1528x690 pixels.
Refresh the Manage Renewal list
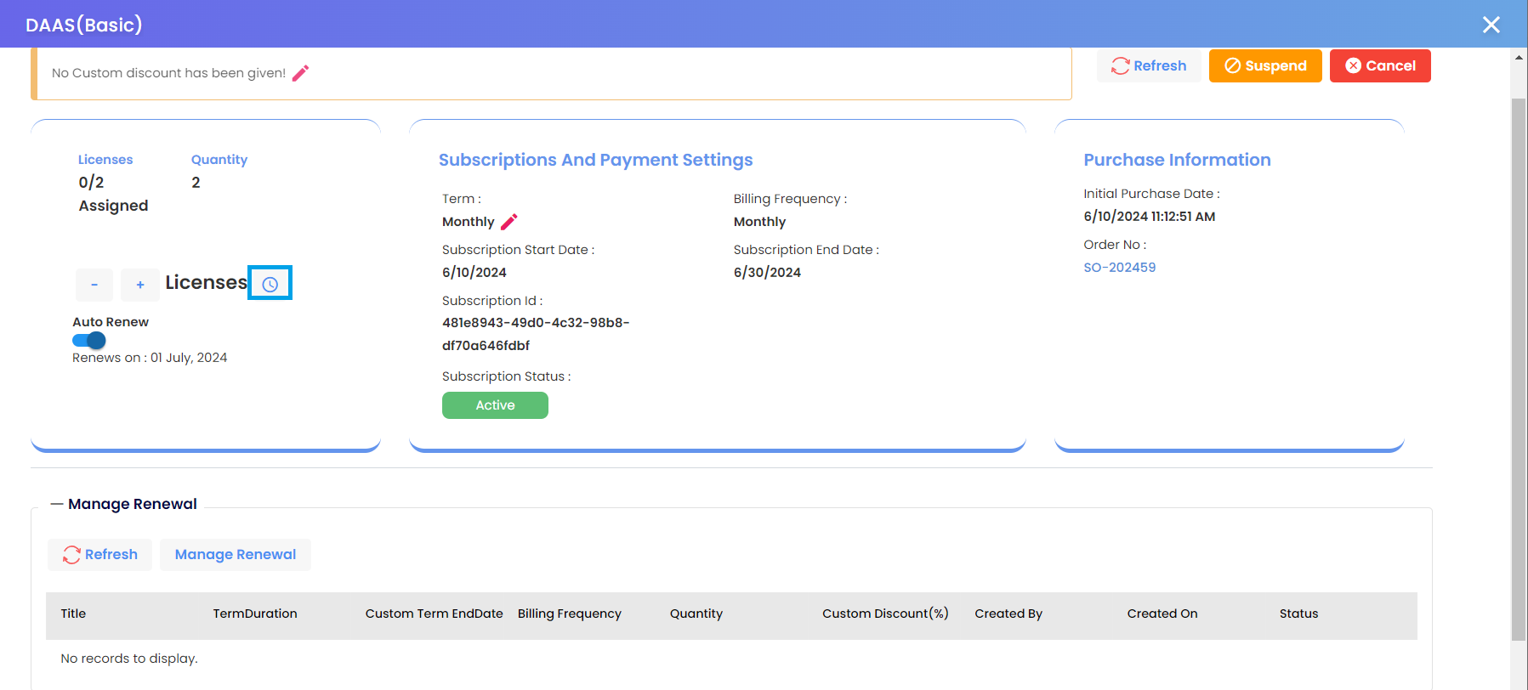(x=99, y=555)
